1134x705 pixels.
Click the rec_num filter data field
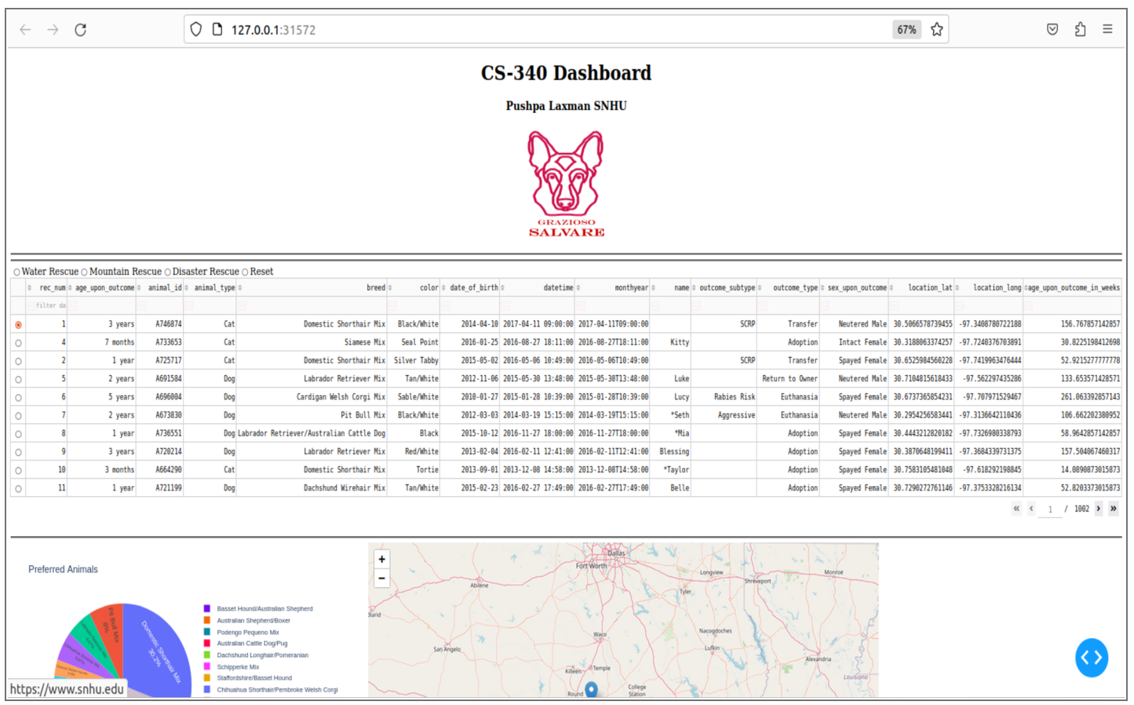[47, 305]
